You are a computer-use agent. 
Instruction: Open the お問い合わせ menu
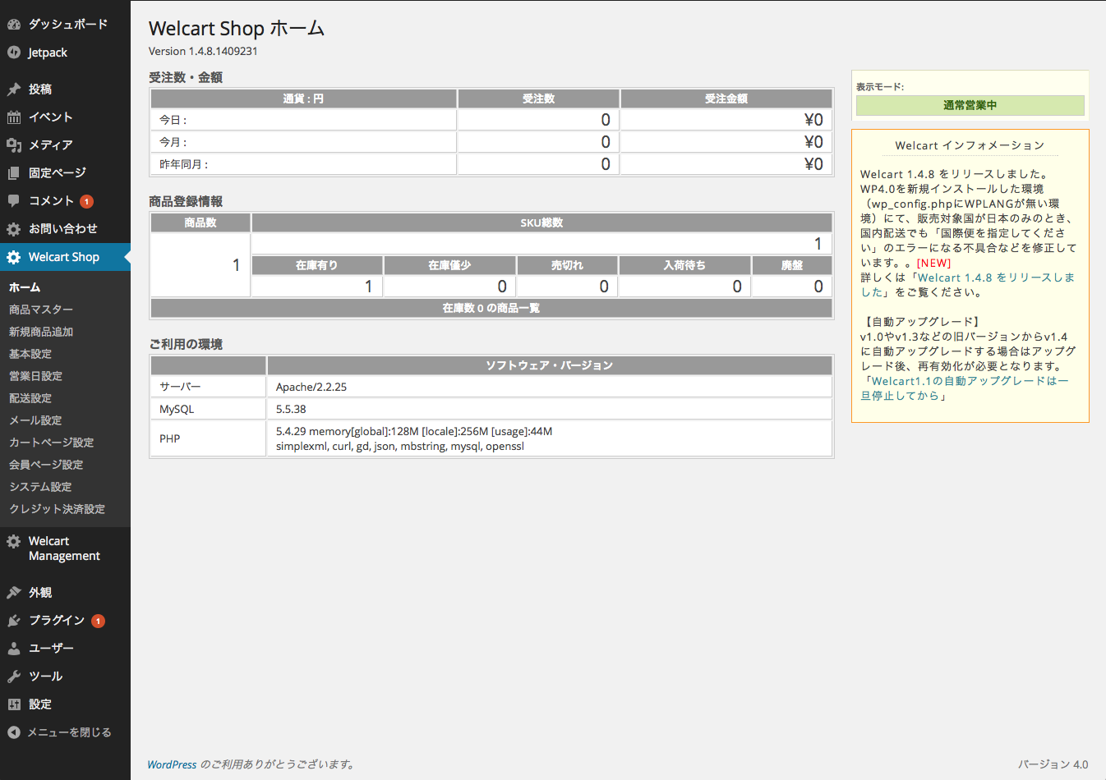pyautogui.click(x=65, y=229)
